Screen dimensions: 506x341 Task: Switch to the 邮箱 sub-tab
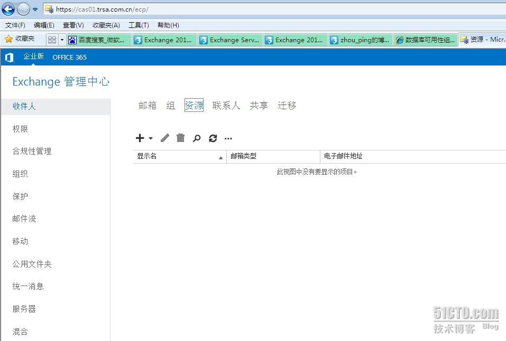(148, 106)
